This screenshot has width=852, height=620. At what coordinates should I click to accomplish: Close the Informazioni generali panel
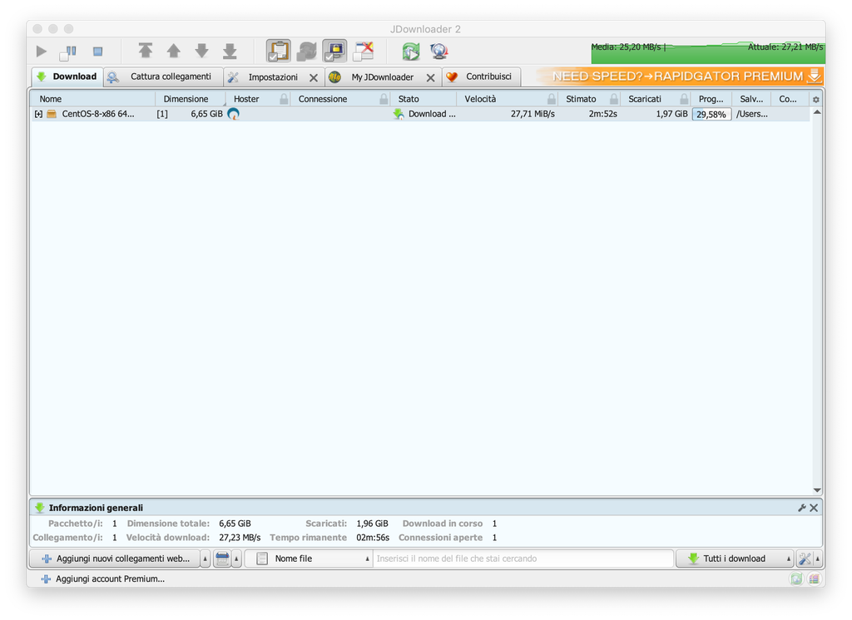[x=814, y=508]
